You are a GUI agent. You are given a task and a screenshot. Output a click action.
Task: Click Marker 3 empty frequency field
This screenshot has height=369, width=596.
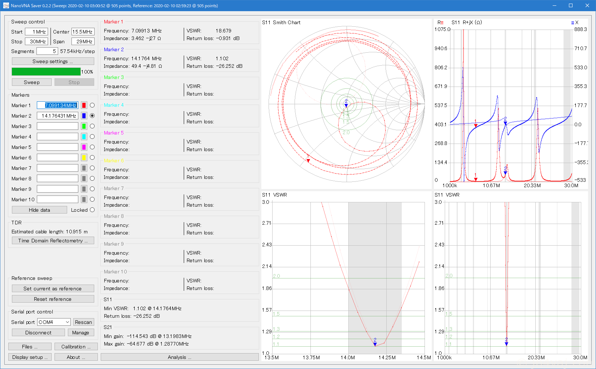coord(57,126)
